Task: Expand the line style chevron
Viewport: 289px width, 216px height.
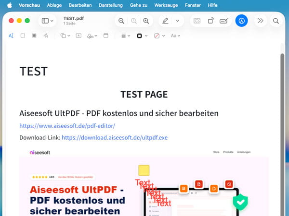Action: (x=129, y=36)
